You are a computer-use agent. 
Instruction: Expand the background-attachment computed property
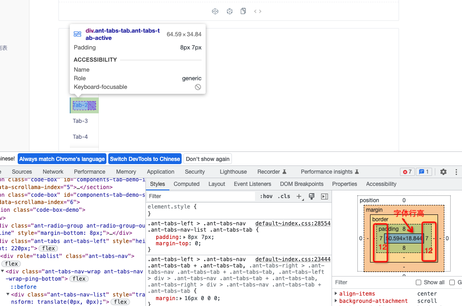(336, 301)
